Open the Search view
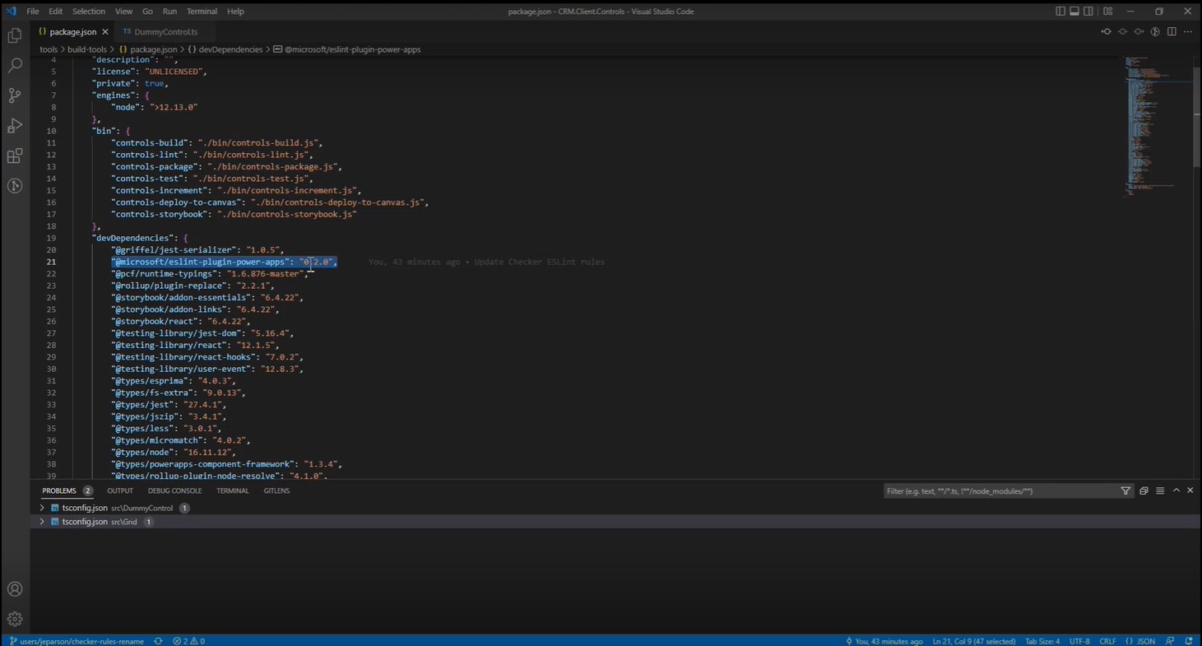This screenshot has width=1202, height=646. point(14,65)
